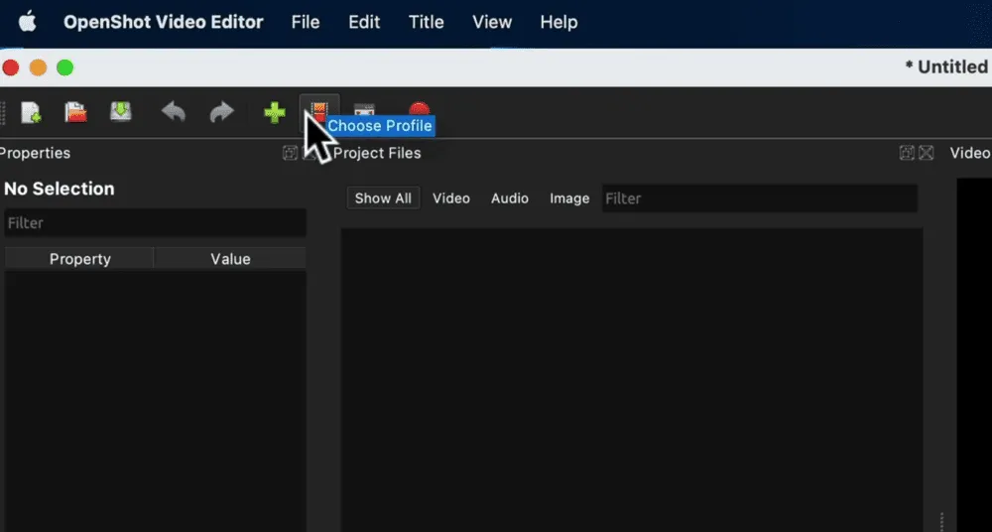Toggle the Video files filter

451,199
